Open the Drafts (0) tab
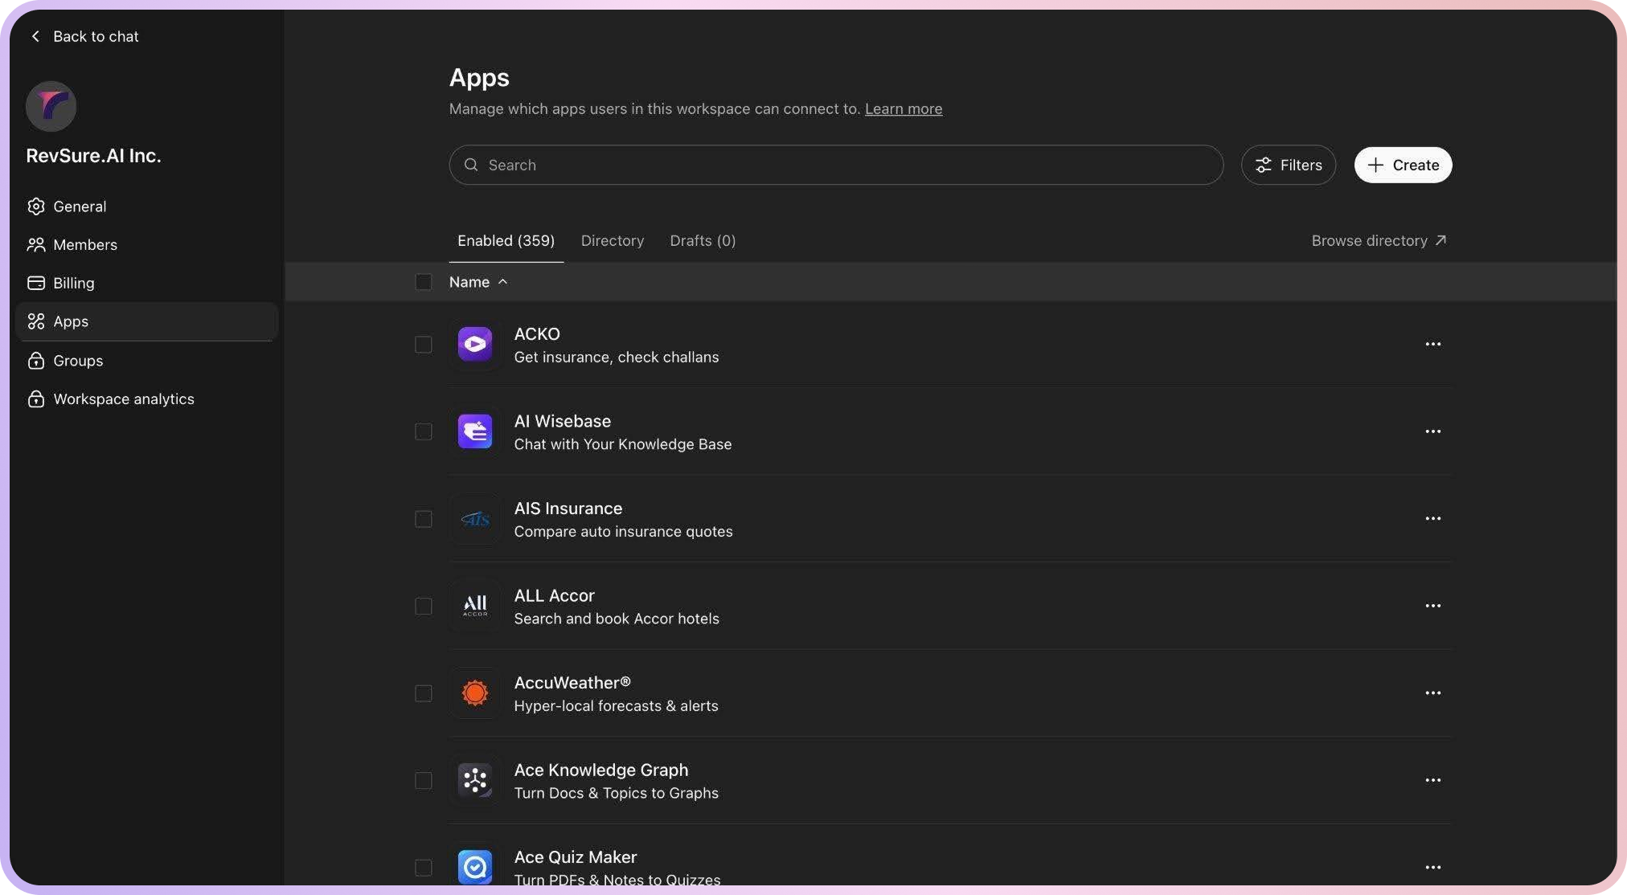Viewport: 1627px width, 895px height. 702,241
